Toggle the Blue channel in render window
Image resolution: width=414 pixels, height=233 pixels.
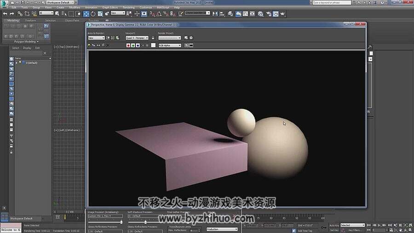[138, 46]
